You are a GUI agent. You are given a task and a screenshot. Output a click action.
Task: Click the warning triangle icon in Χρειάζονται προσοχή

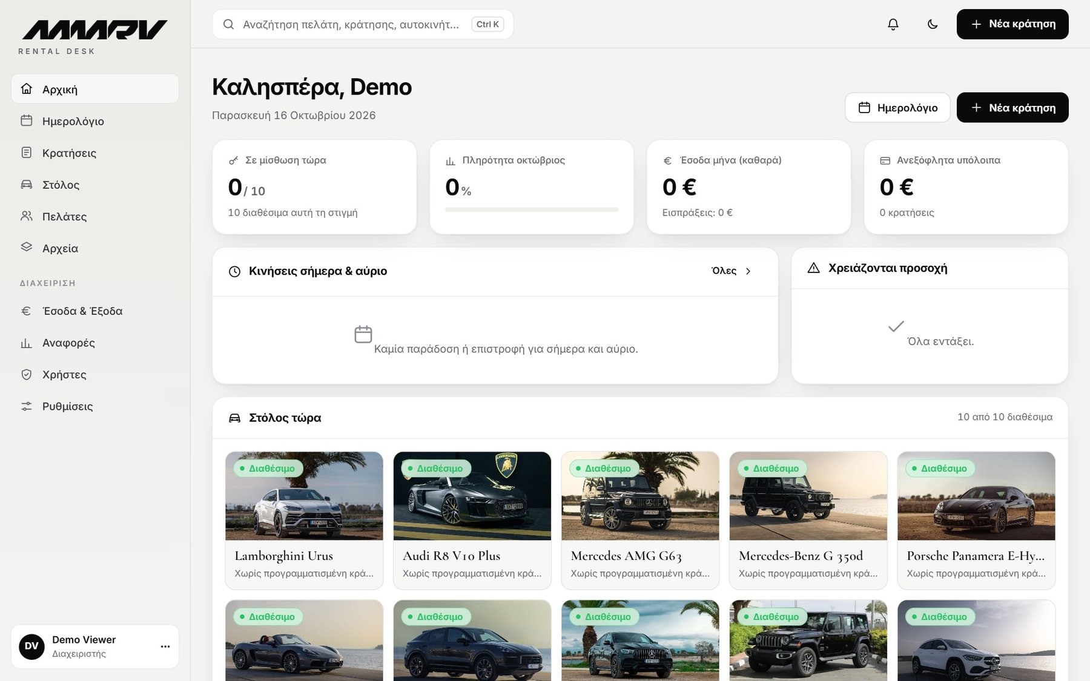coord(814,268)
